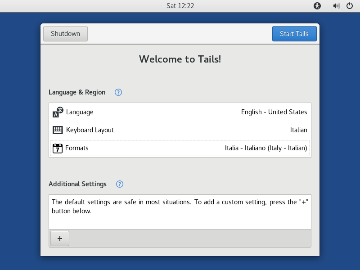Open the accessibility menu in top bar
Image resolution: width=360 pixels, height=270 pixels.
click(x=317, y=6)
